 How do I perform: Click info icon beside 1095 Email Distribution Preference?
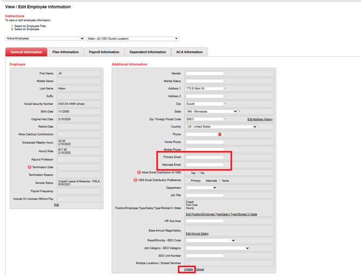(135, 180)
